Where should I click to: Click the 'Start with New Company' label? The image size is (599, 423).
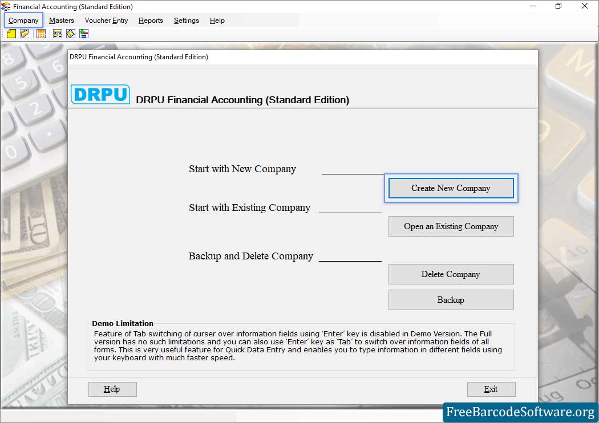point(242,169)
